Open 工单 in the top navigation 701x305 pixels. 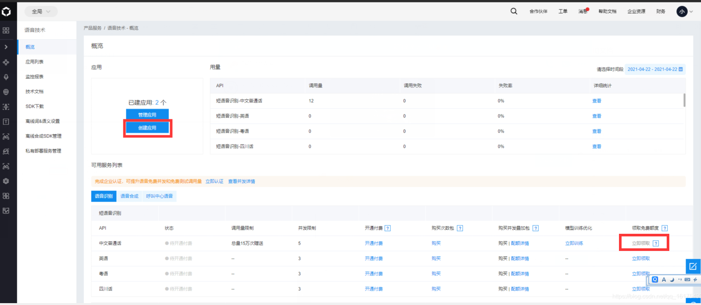(563, 12)
